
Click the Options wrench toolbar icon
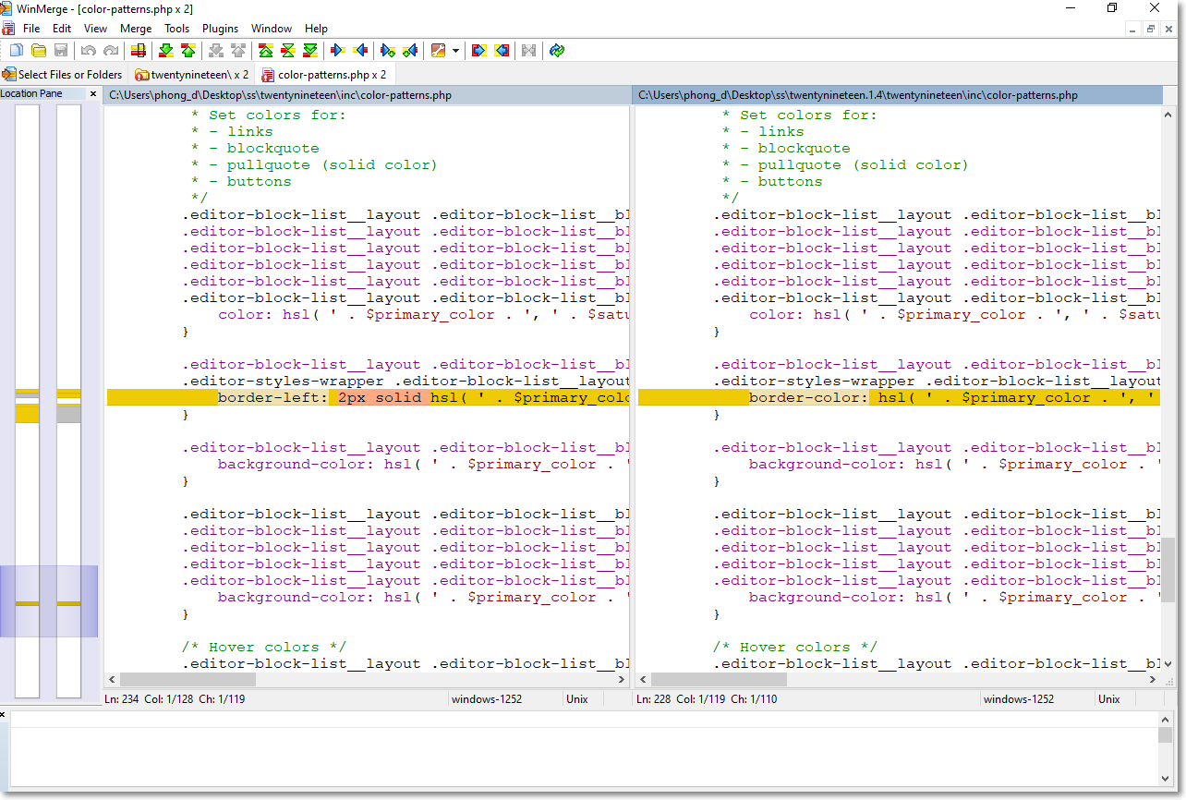pyautogui.click(x=439, y=50)
